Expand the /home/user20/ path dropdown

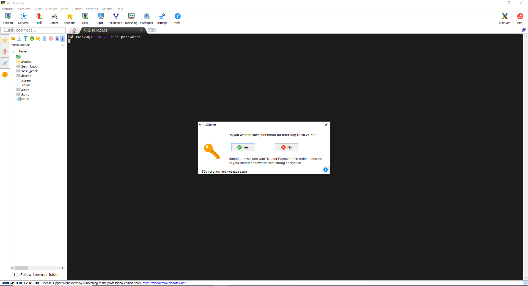tap(62, 45)
